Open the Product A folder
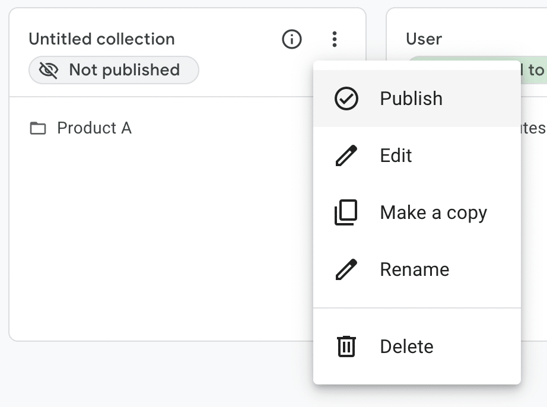Screen dimensions: 547x407 [94, 128]
